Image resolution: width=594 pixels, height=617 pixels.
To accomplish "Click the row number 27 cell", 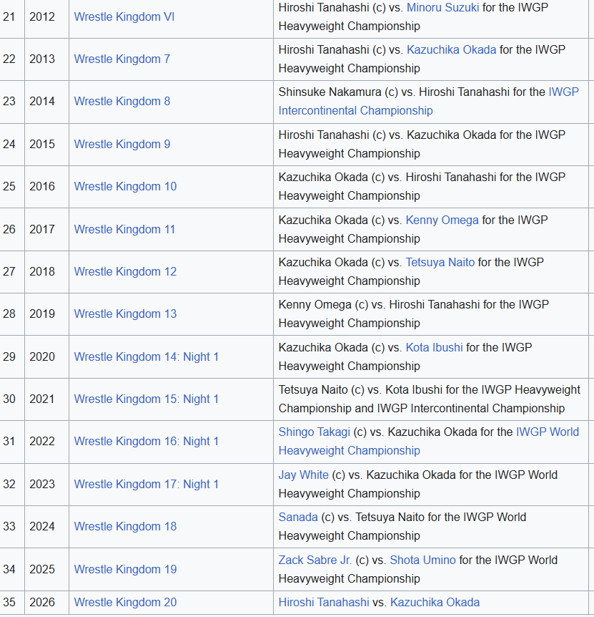I will (x=11, y=272).
